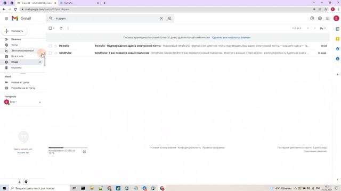Screen dimensions: 341x191
Task: Open Условия использования footer link
Action: coord(163,147)
